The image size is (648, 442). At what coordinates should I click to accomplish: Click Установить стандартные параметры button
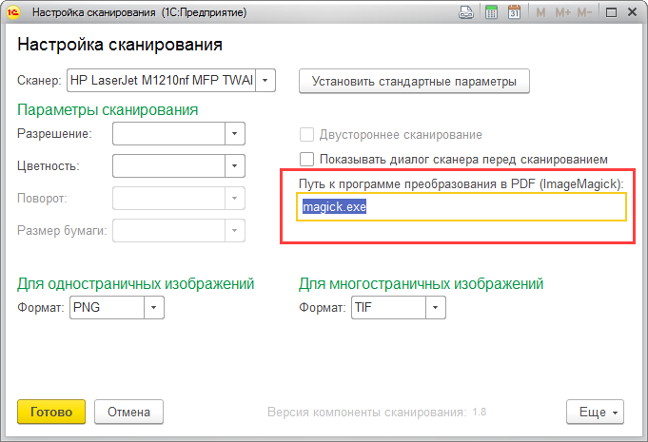tap(414, 81)
